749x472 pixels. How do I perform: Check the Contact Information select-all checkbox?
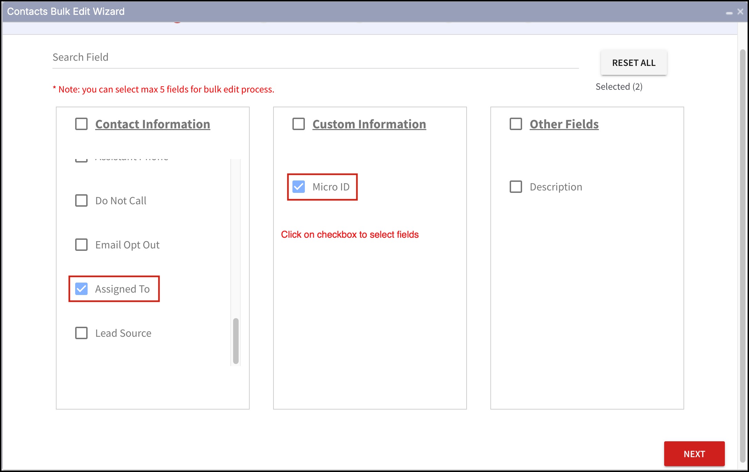tap(81, 124)
